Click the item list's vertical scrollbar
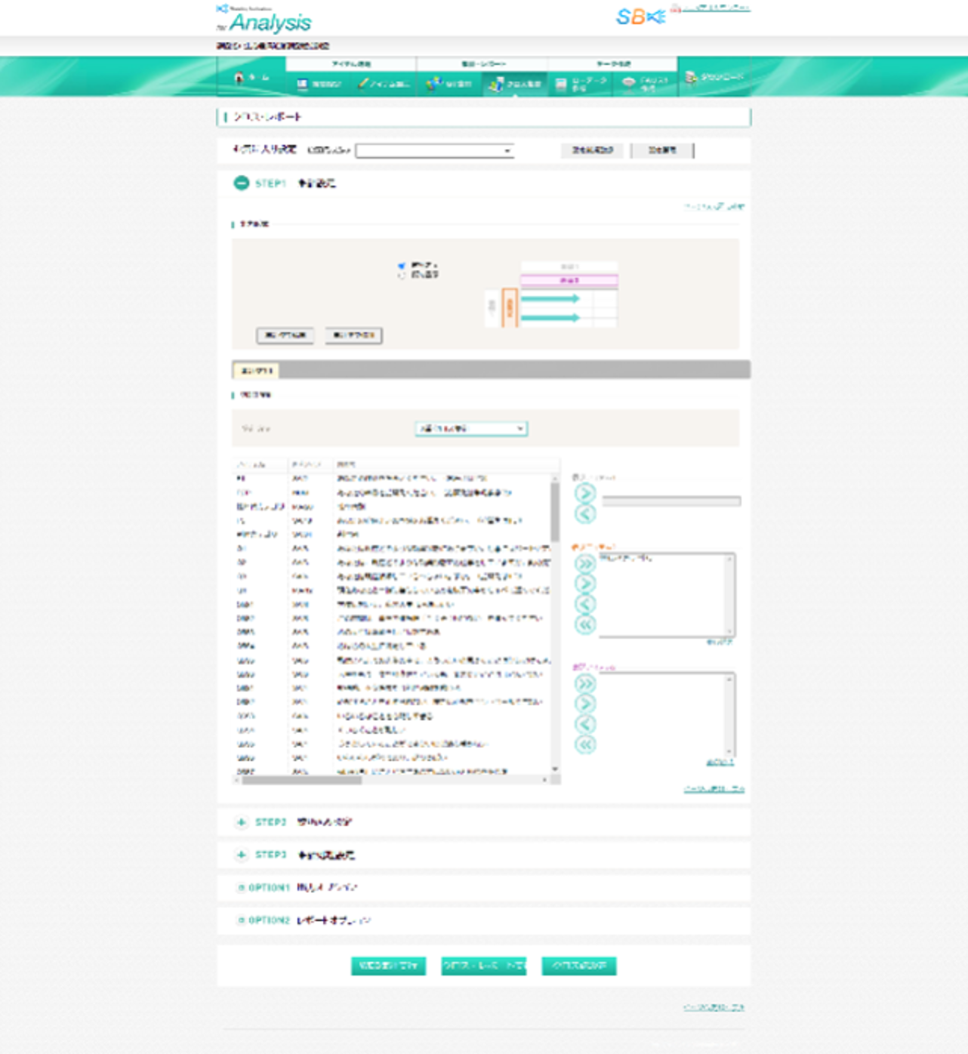The image size is (968, 1054). point(555,513)
